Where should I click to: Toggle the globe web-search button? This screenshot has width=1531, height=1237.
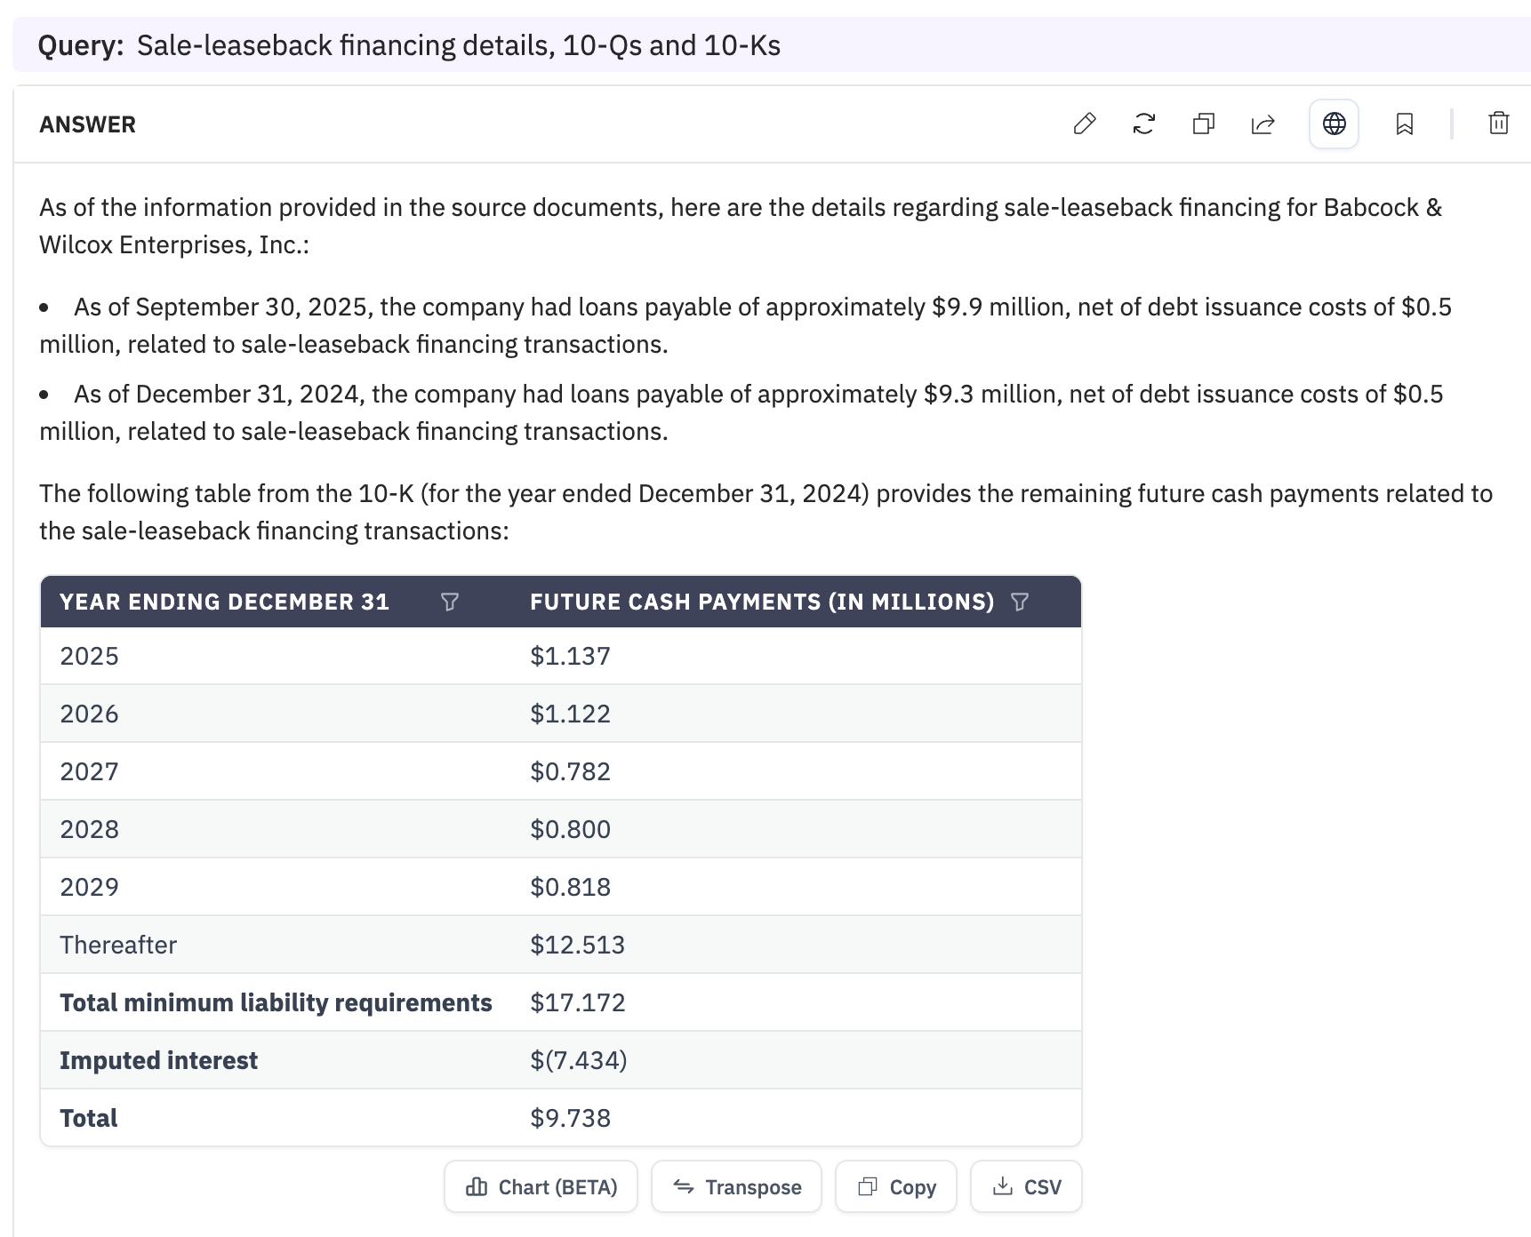pos(1334,124)
